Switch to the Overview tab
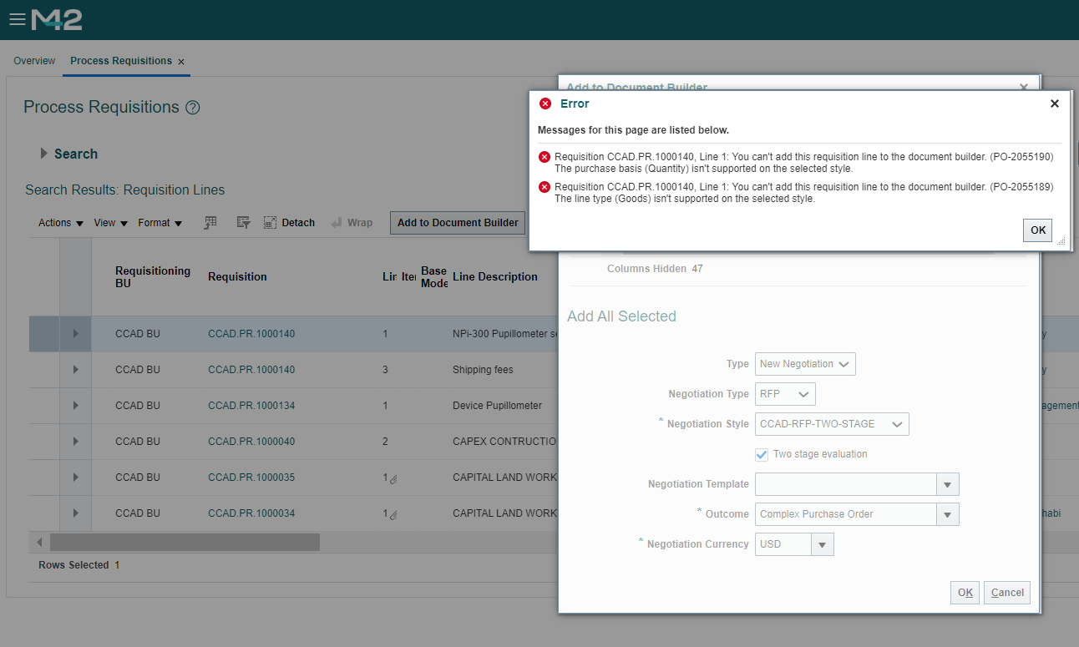The width and height of the screenshot is (1079, 647). pos(34,60)
